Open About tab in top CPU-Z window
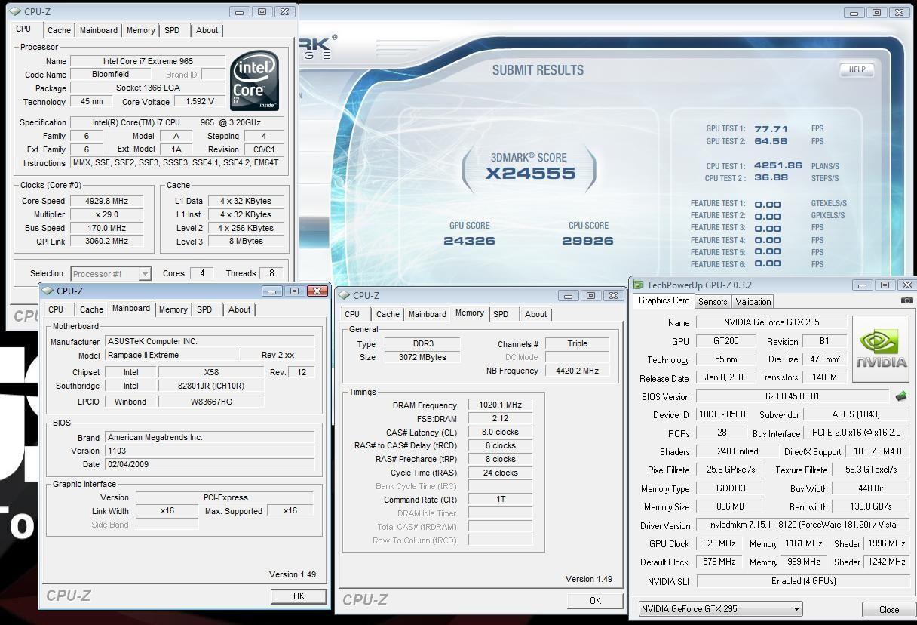This screenshot has width=917, height=625. coord(207,30)
